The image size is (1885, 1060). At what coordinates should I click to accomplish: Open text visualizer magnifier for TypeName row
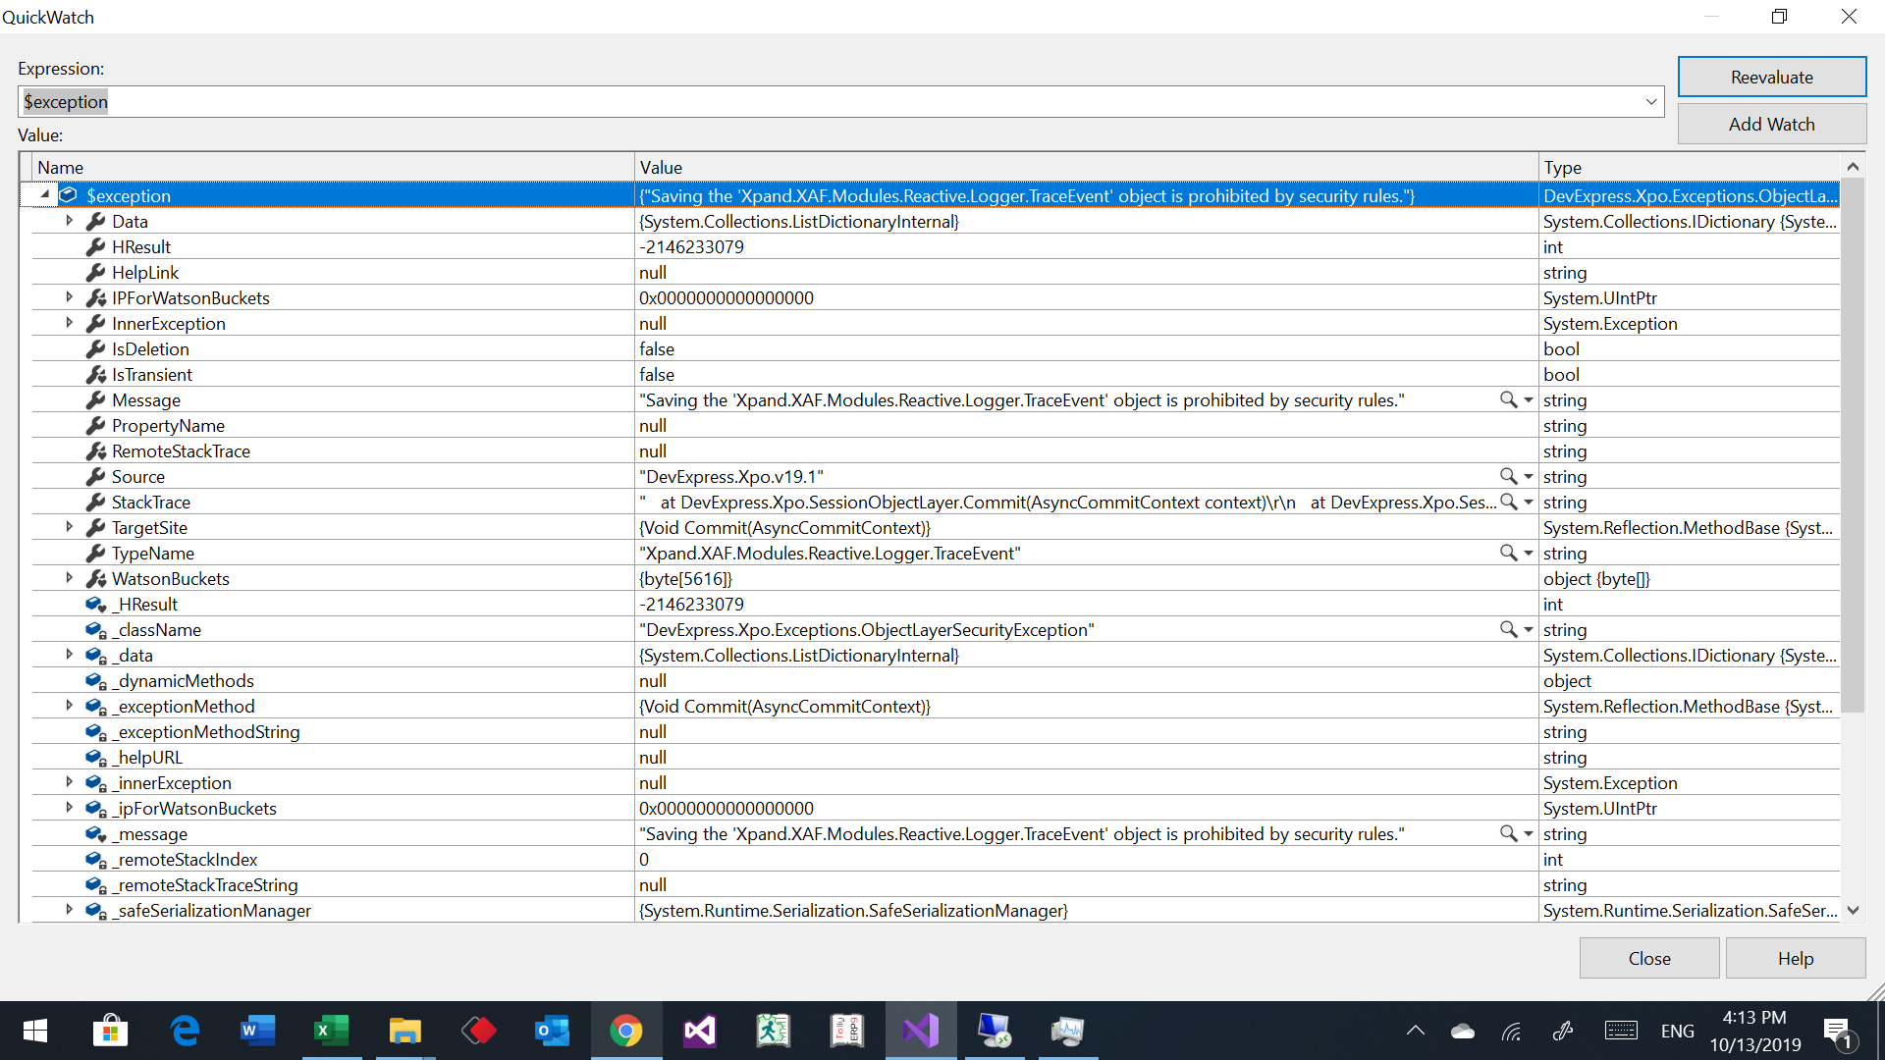[1508, 553]
